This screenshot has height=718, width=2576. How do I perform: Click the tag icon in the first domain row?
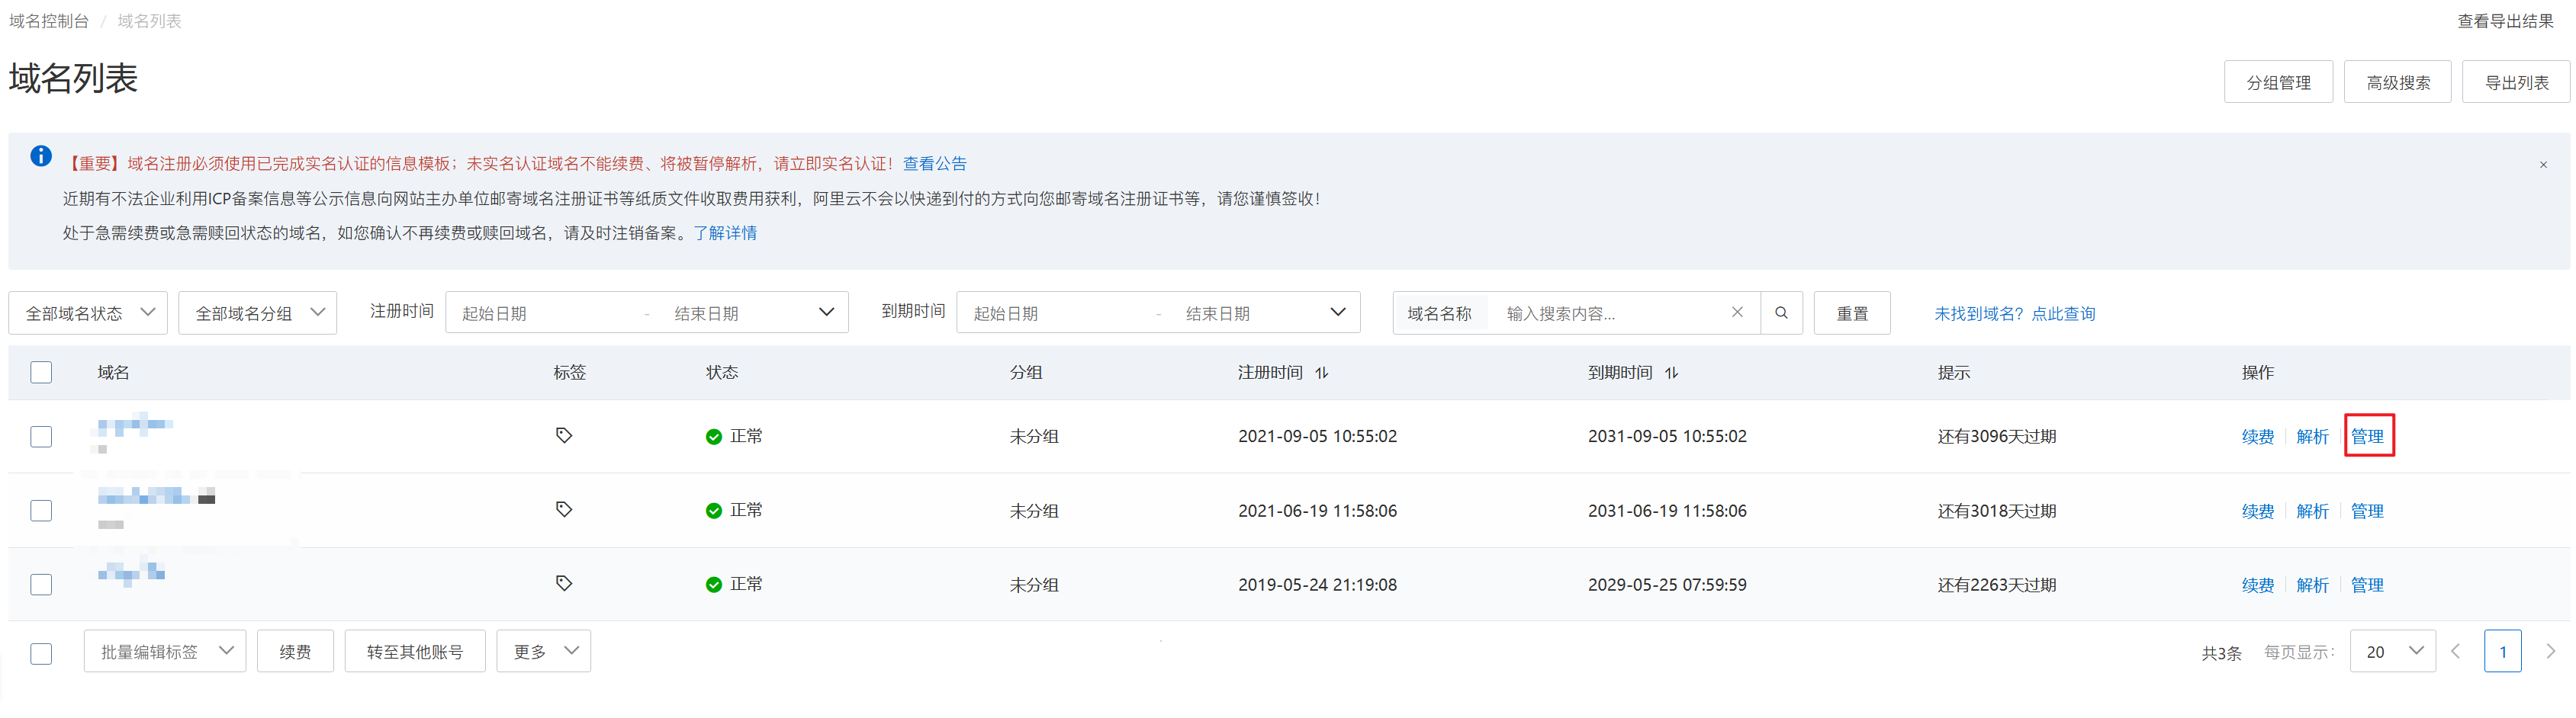click(564, 435)
